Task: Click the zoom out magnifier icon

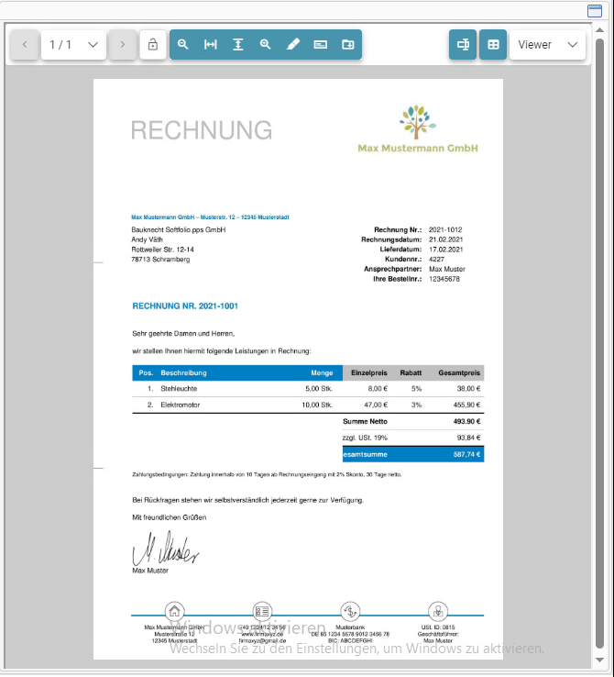Action: tap(183, 44)
